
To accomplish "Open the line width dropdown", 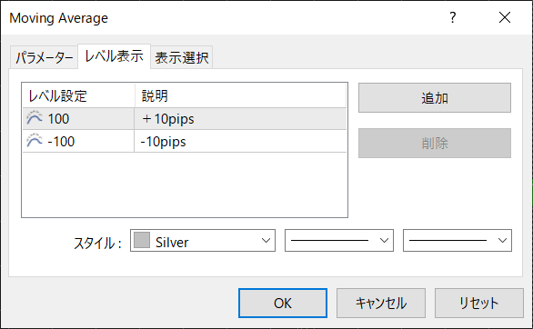I will coord(458,240).
